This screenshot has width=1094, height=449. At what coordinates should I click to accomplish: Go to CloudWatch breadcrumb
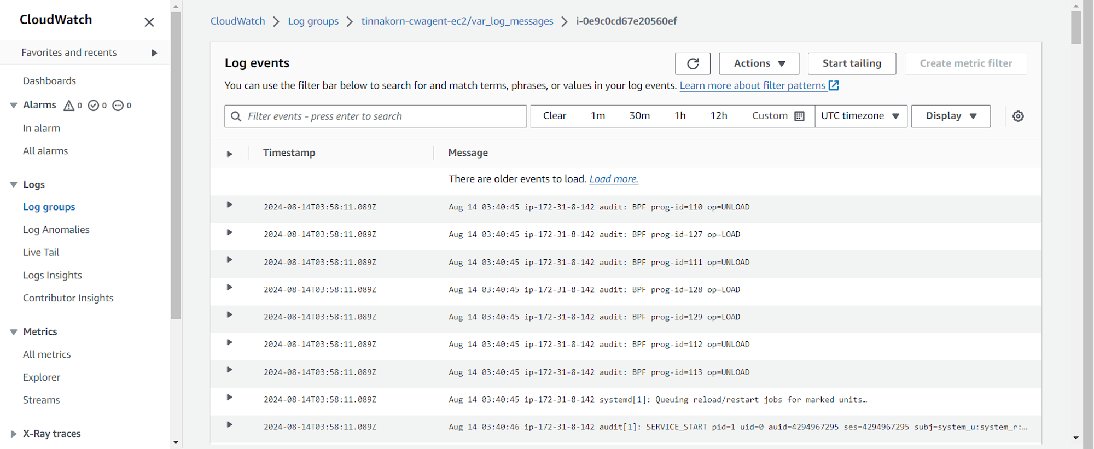(x=238, y=21)
